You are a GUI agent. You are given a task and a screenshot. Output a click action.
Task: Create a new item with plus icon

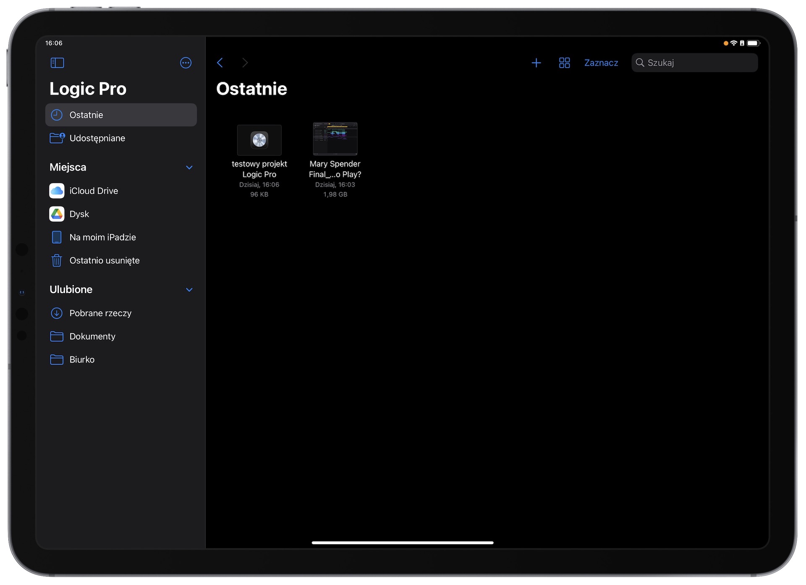pyautogui.click(x=536, y=63)
